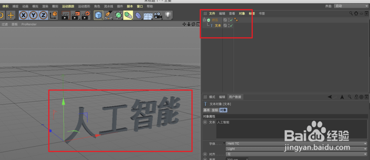The height and width of the screenshot is (160, 370).
Task: Click Object Manager search magnifier icon
Action: click(351, 13)
